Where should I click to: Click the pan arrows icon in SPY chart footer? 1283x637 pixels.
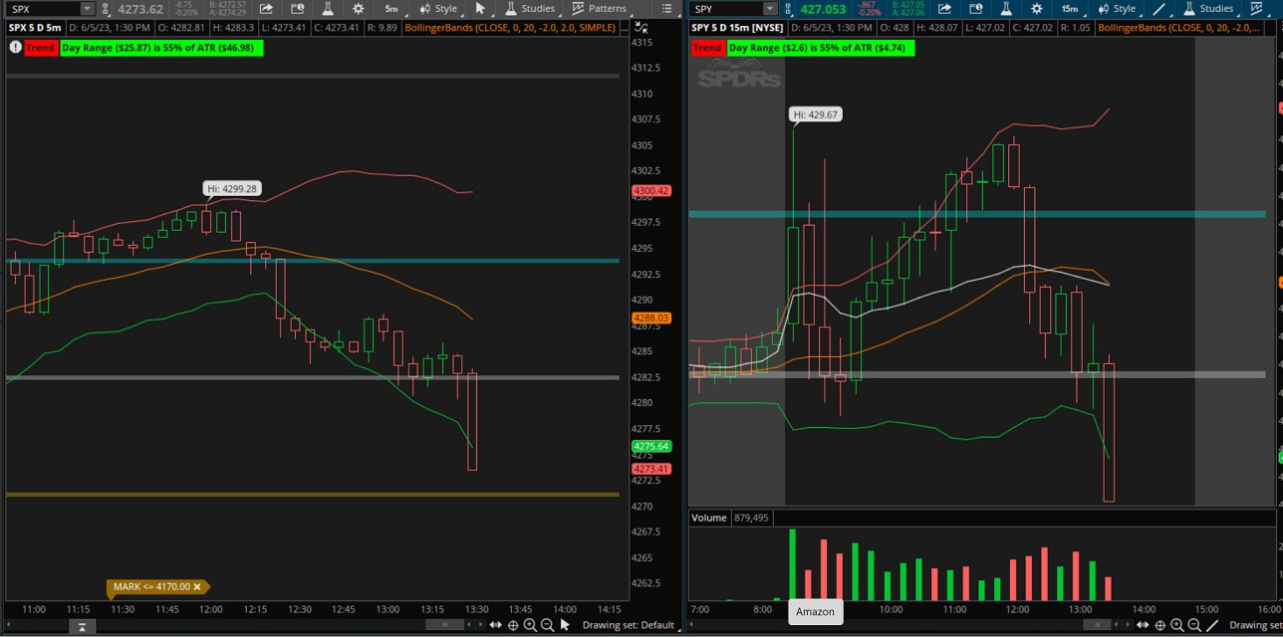pos(1142,625)
